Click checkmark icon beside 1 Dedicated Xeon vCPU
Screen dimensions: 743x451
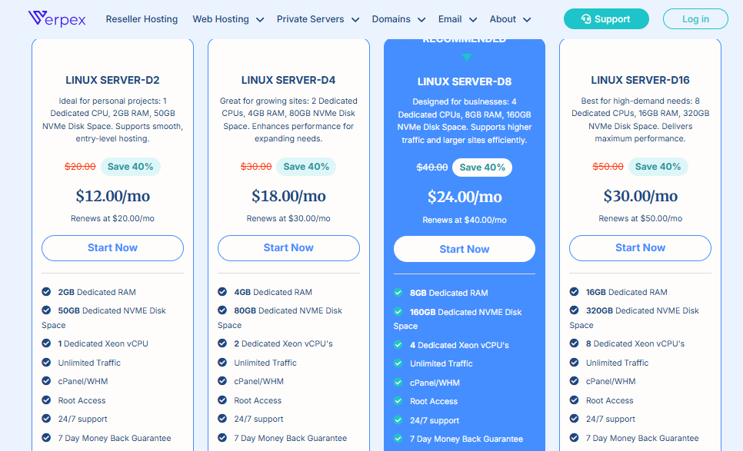pos(46,343)
